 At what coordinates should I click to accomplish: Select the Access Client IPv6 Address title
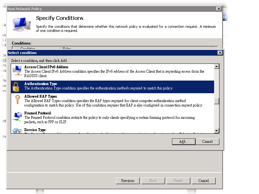(46, 67)
